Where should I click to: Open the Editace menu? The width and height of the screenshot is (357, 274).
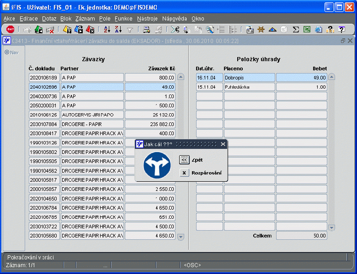click(29, 19)
